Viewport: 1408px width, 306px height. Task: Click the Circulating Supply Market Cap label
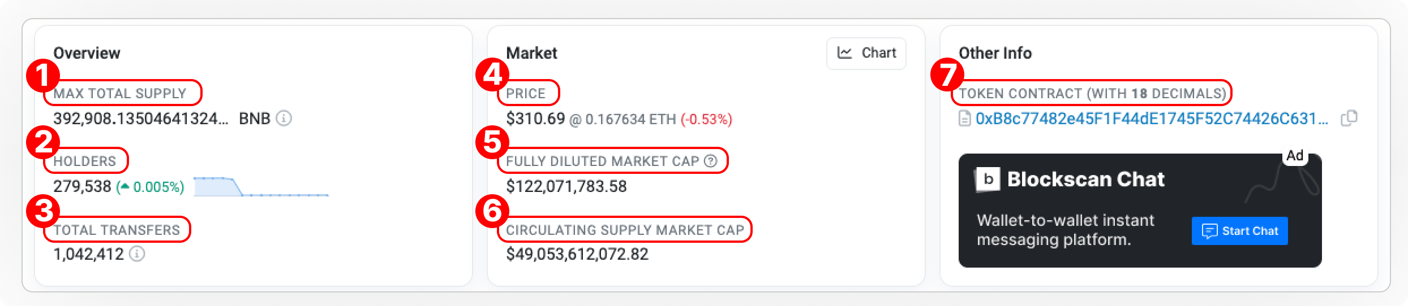[x=625, y=230]
